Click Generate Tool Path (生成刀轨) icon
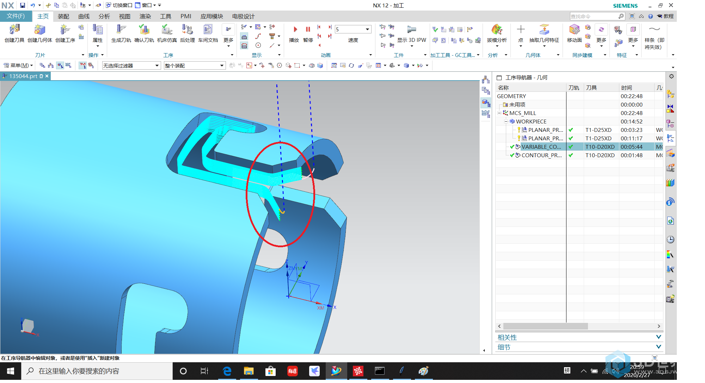This screenshot has width=705, height=383. (x=121, y=30)
